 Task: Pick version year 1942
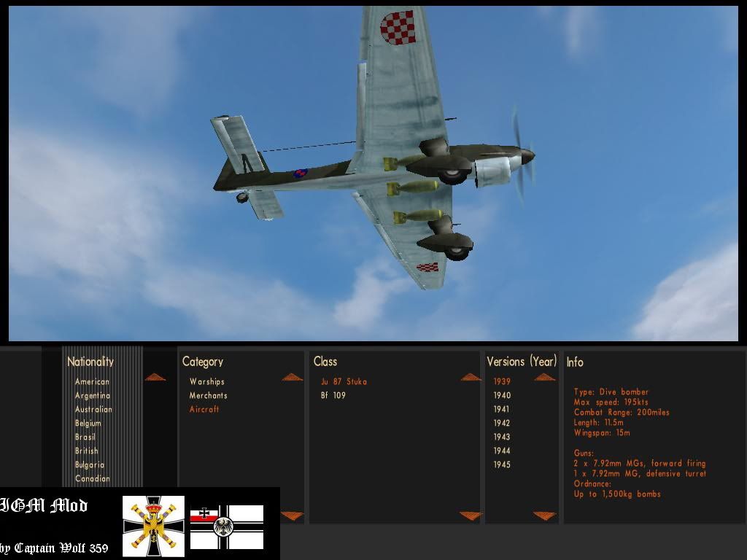coord(502,423)
